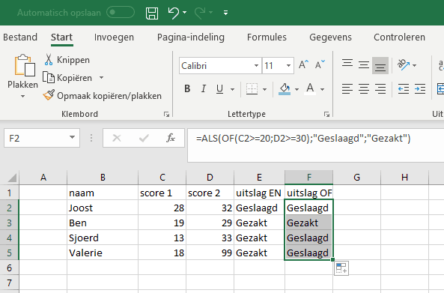
Task: Click the Save floppy disk icon
Action: tap(152, 13)
